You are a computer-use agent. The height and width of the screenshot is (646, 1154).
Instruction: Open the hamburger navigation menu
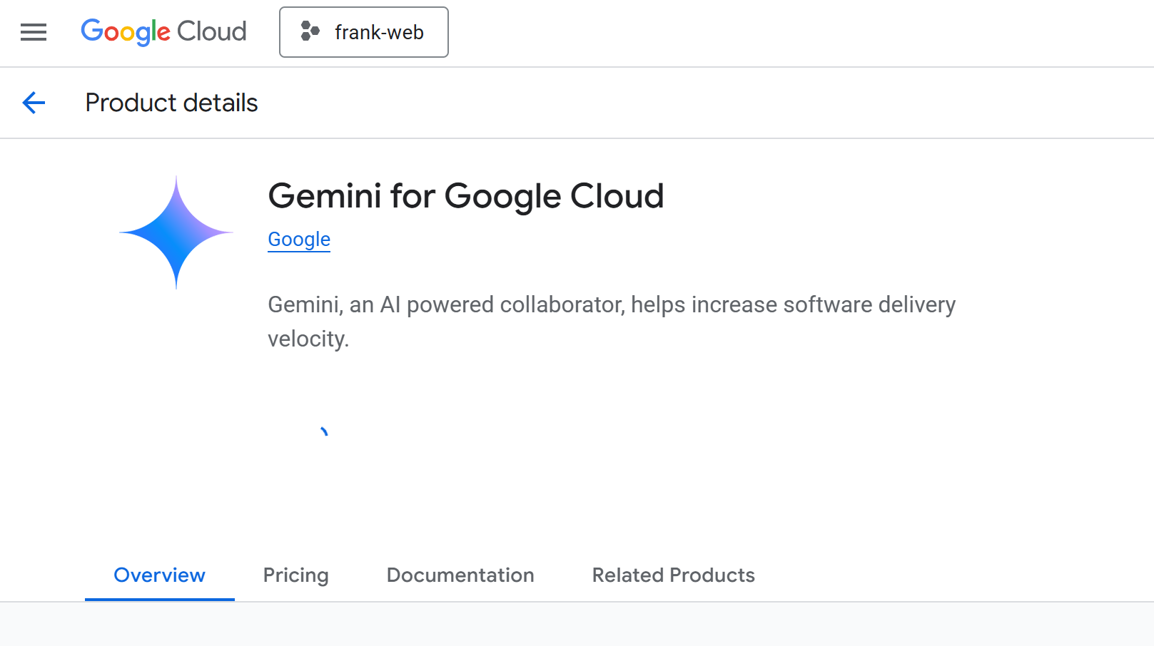34,32
